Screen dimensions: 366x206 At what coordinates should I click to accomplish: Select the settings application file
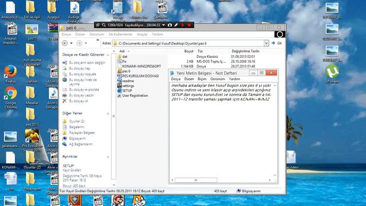coord(128,86)
